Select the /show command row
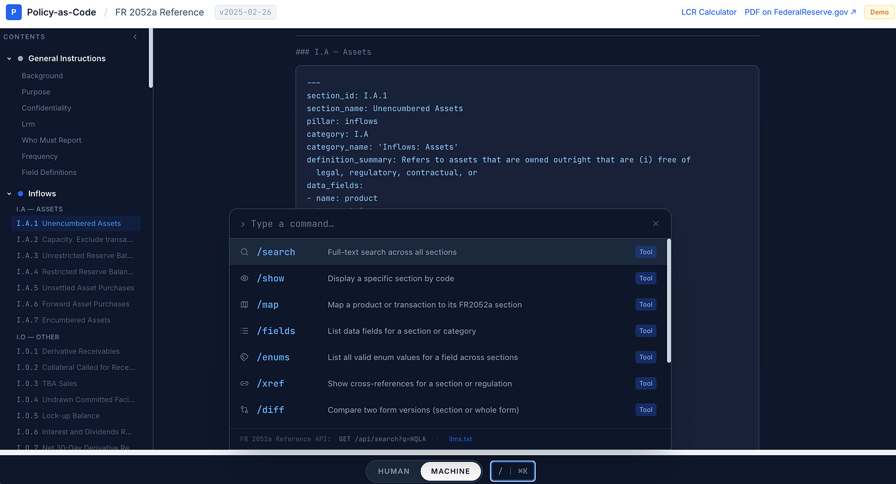Image resolution: width=896 pixels, height=484 pixels. (x=448, y=278)
